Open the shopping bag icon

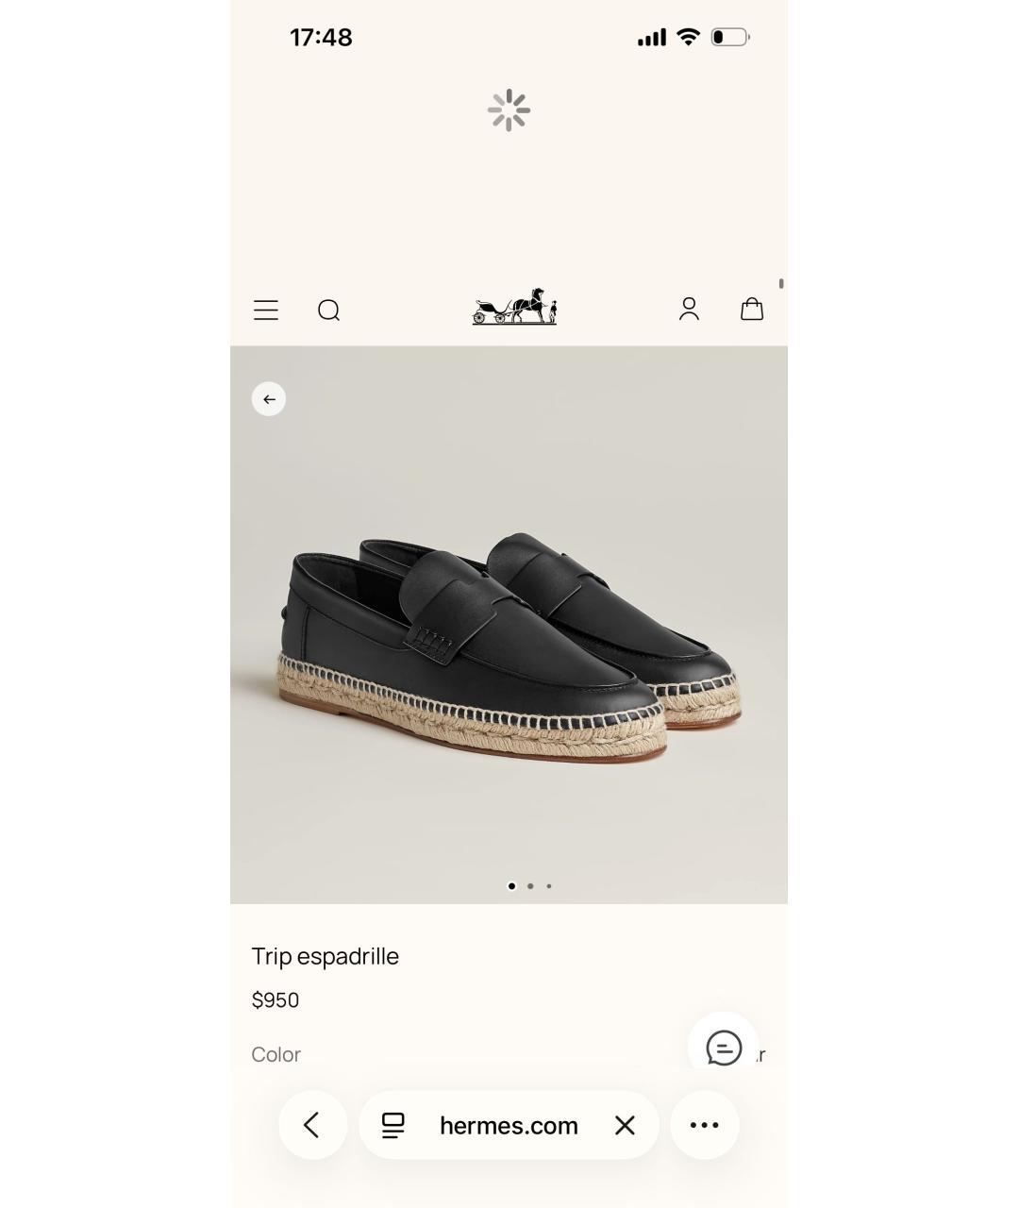pyautogui.click(x=752, y=309)
